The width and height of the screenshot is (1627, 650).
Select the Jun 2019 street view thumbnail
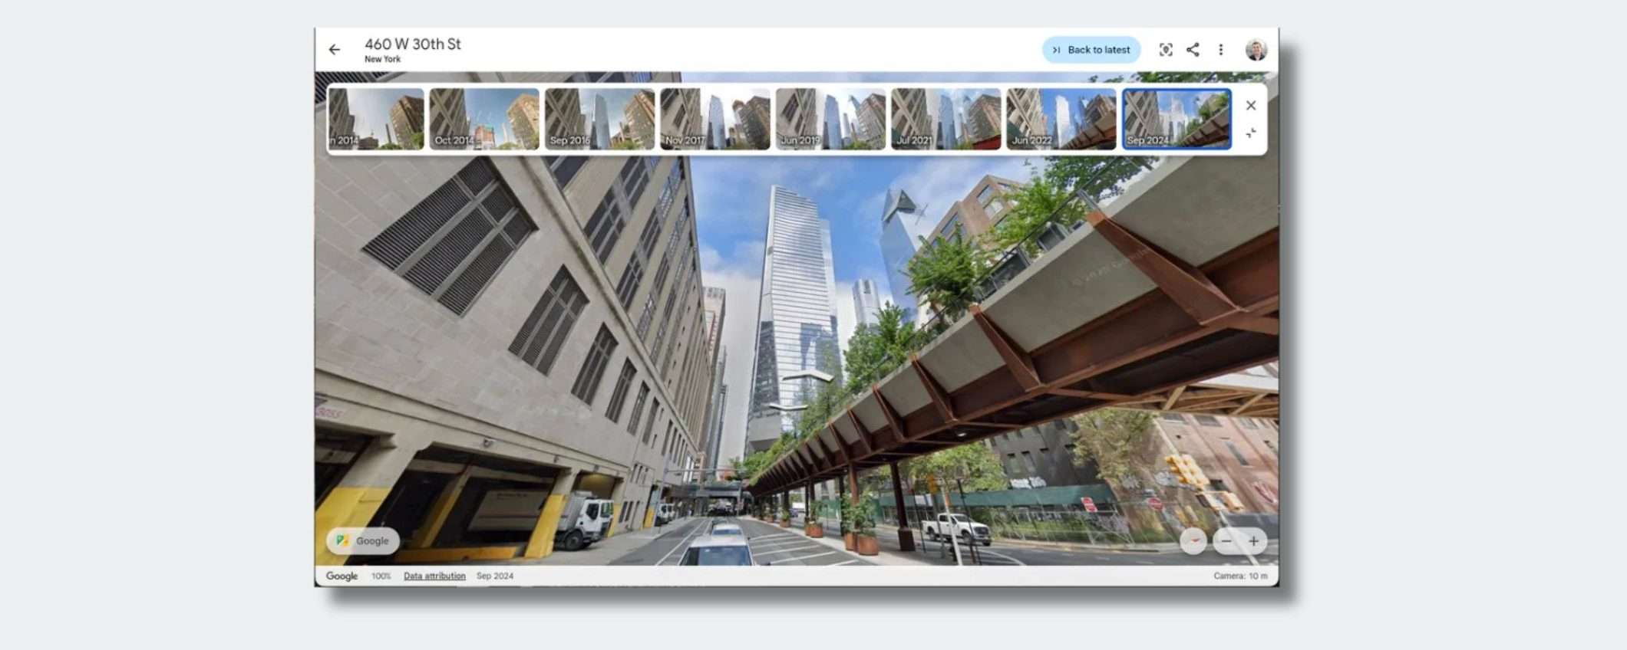click(x=830, y=119)
